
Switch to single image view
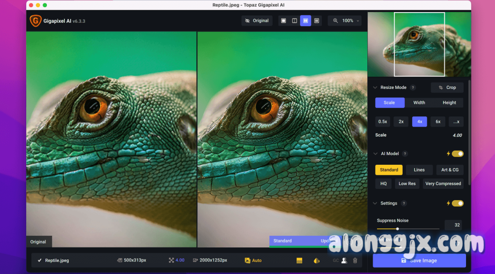click(283, 21)
